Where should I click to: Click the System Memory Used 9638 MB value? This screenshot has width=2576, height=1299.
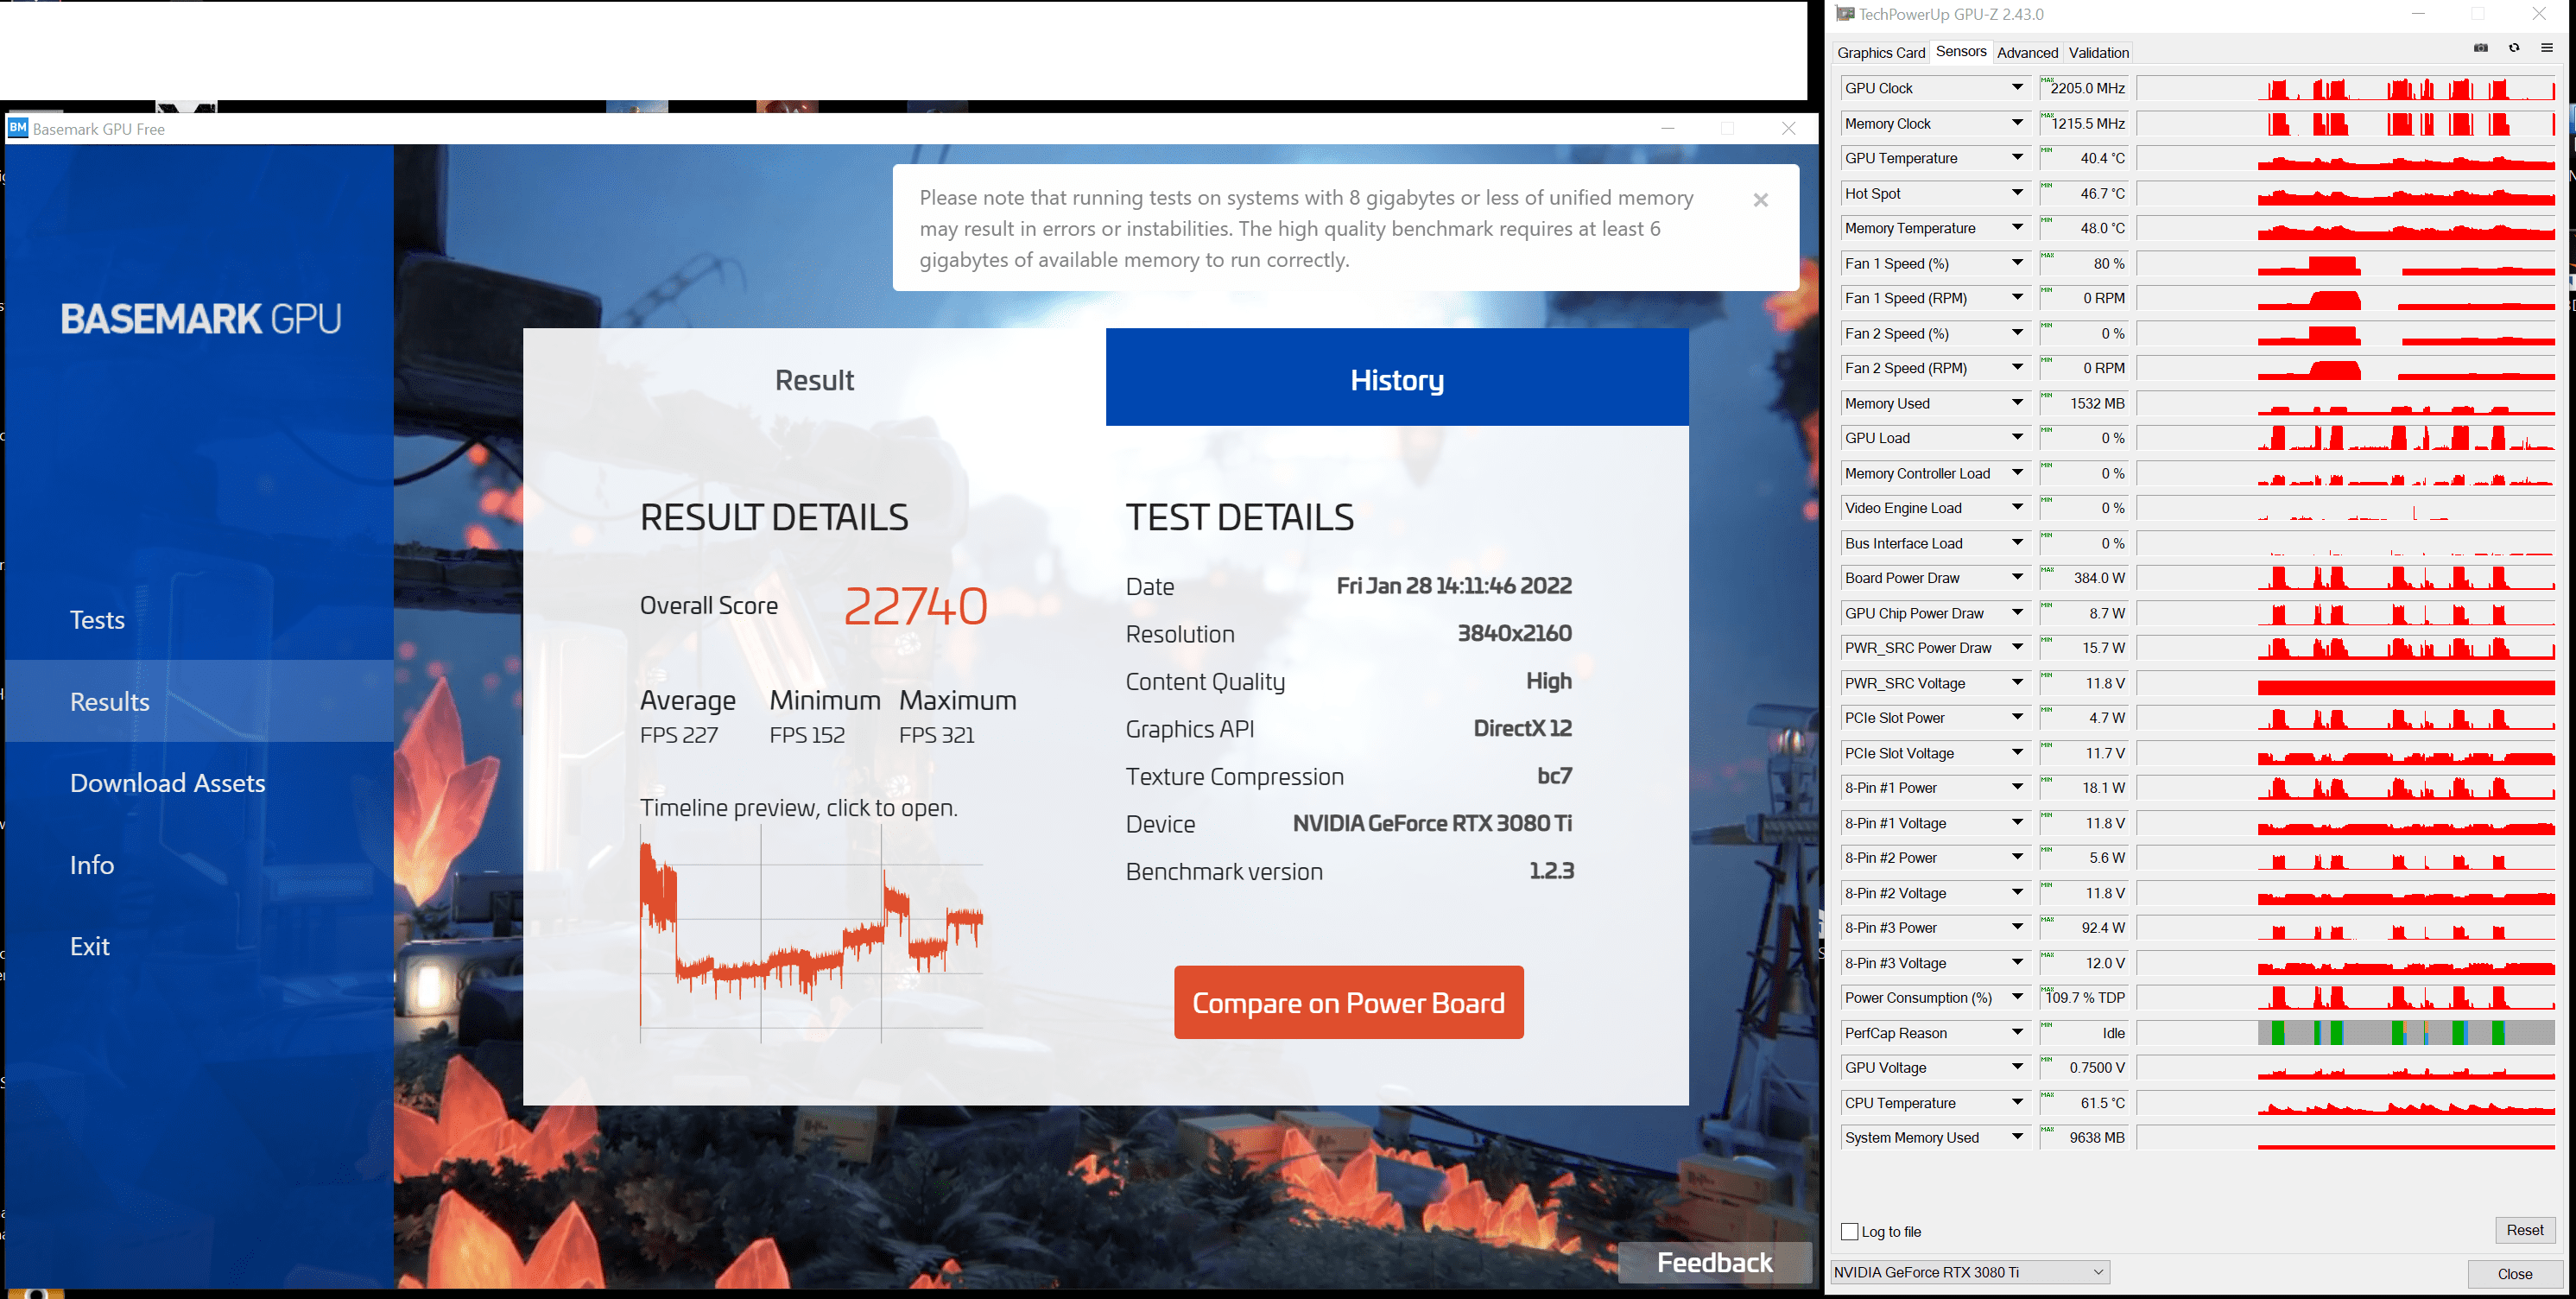pyautogui.click(x=2086, y=1138)
